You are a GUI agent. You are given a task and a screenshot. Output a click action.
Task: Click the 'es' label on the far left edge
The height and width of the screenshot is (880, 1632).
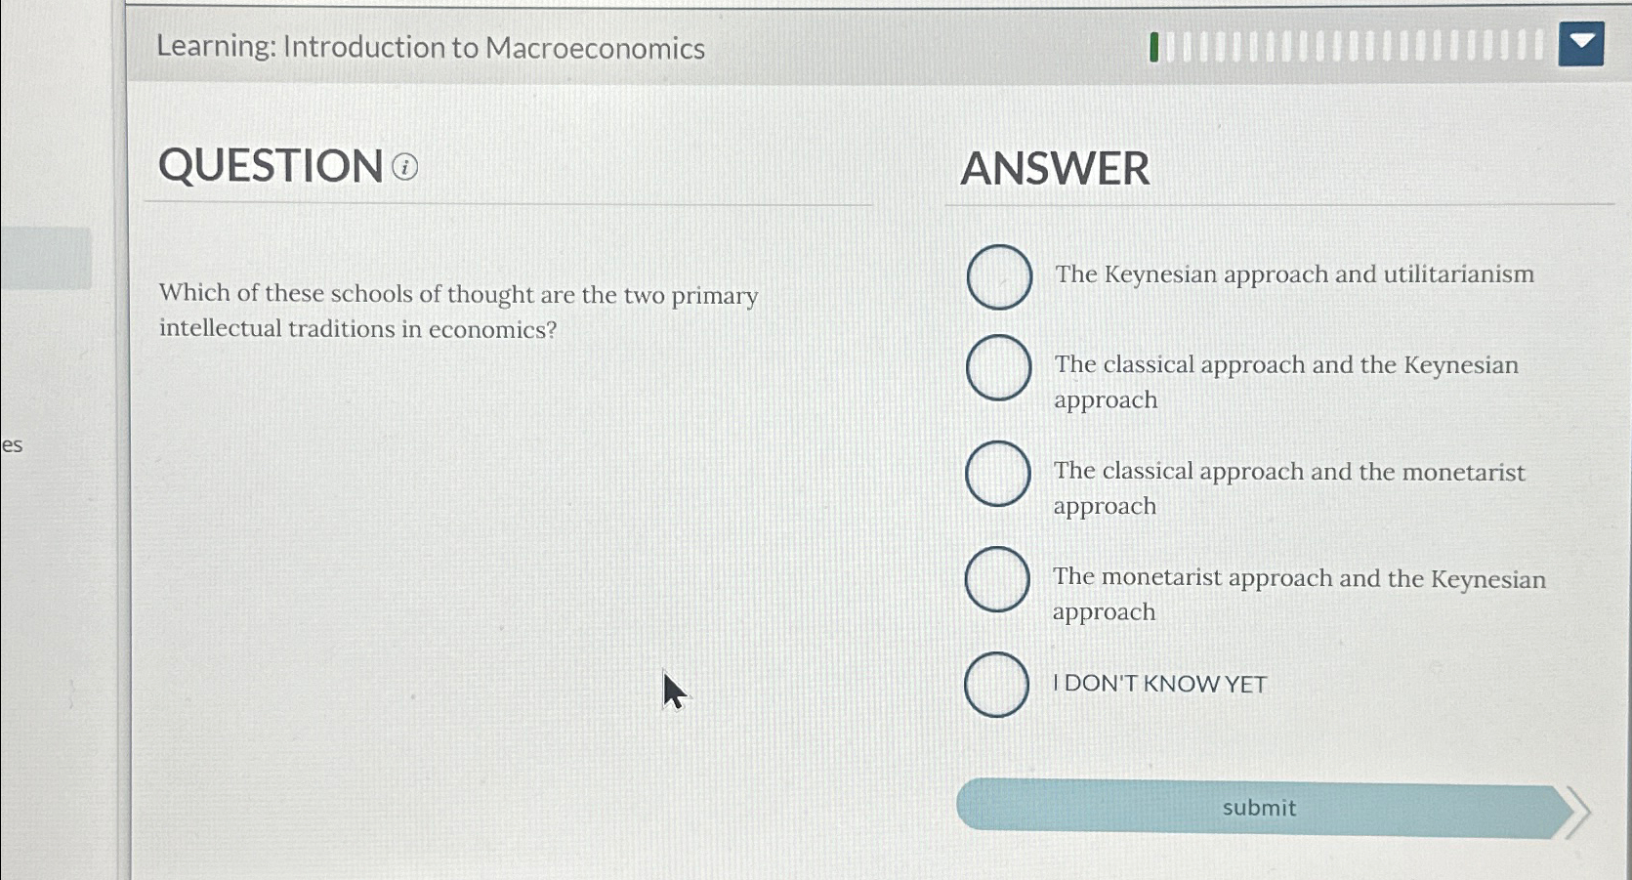click(x=11, y=446)
